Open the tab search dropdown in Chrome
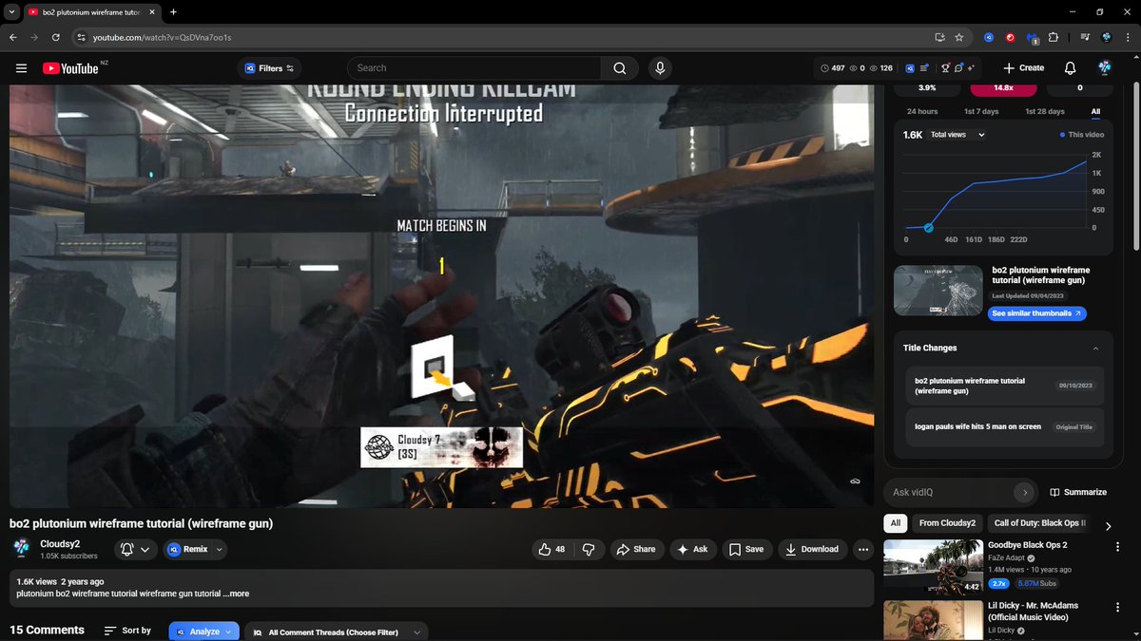The width and height of the screenshot is (1141, 641). [10, 12]
